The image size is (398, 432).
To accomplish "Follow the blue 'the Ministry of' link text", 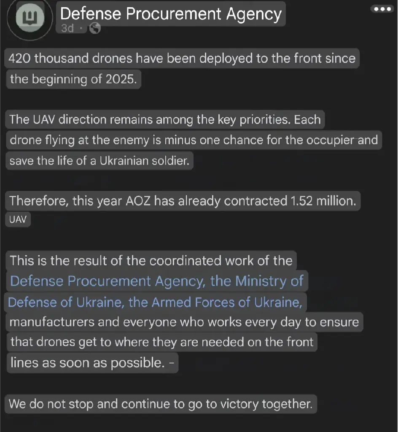I will tap(257, 281).
